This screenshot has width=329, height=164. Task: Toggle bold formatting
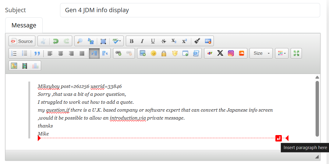point(132,41)
